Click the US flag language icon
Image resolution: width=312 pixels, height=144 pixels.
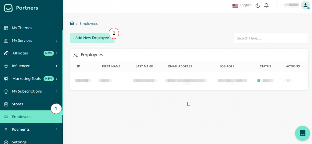coord(235,5)
